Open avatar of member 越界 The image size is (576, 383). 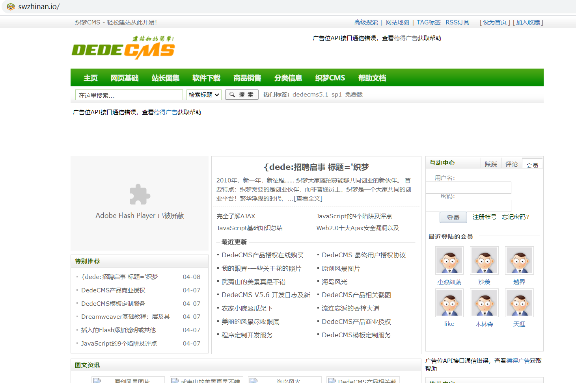[x=519, y=260]
